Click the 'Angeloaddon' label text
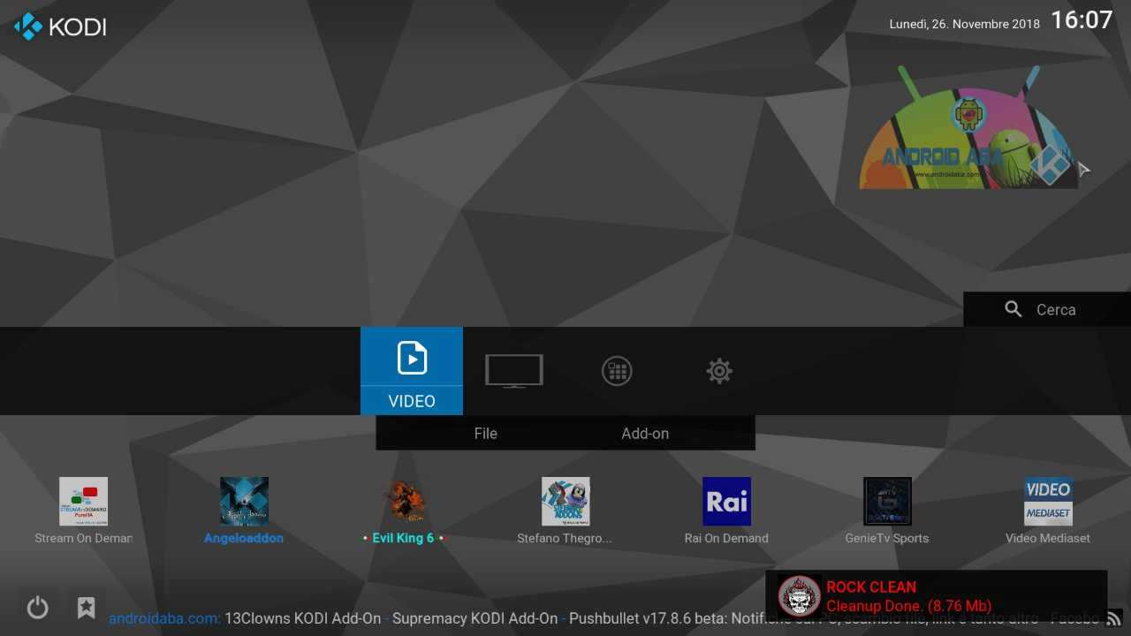 click(244, 538)
